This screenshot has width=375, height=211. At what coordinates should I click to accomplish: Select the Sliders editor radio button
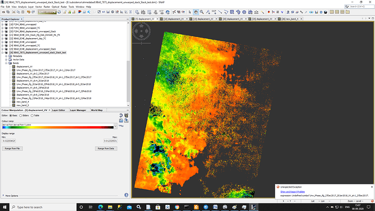click(x=21, y=115)
